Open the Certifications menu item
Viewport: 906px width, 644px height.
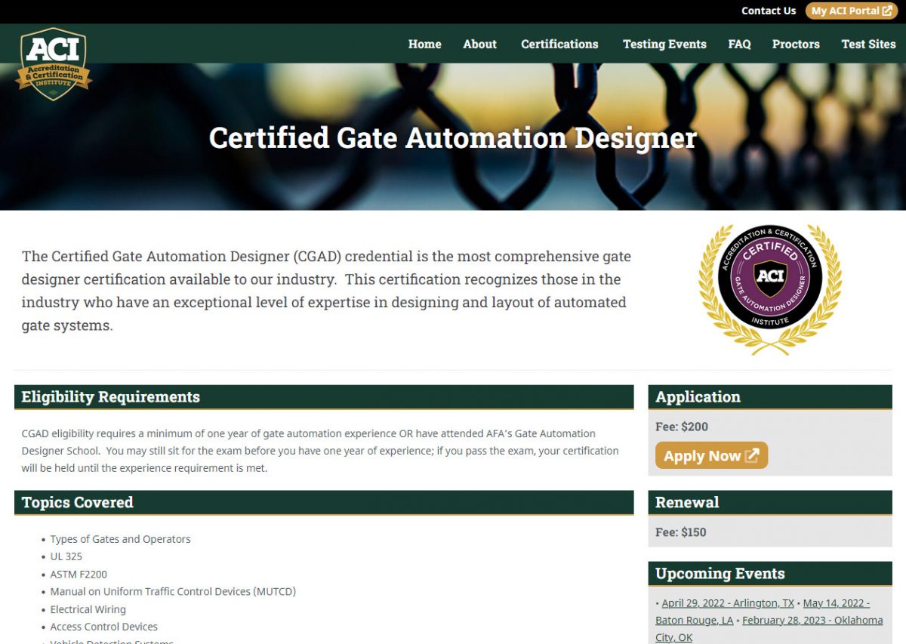(x=559, y=44)
